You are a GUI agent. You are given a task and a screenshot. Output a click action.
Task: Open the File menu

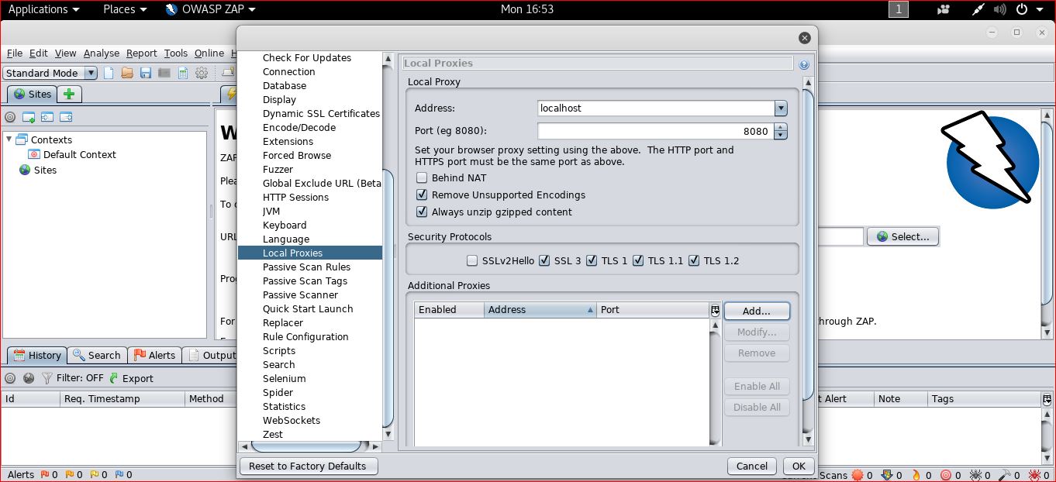tap(15, 53)
